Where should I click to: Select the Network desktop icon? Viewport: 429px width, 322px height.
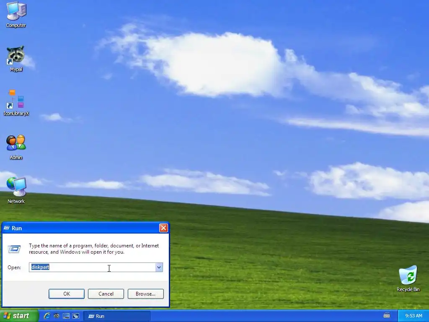(16, 191)
